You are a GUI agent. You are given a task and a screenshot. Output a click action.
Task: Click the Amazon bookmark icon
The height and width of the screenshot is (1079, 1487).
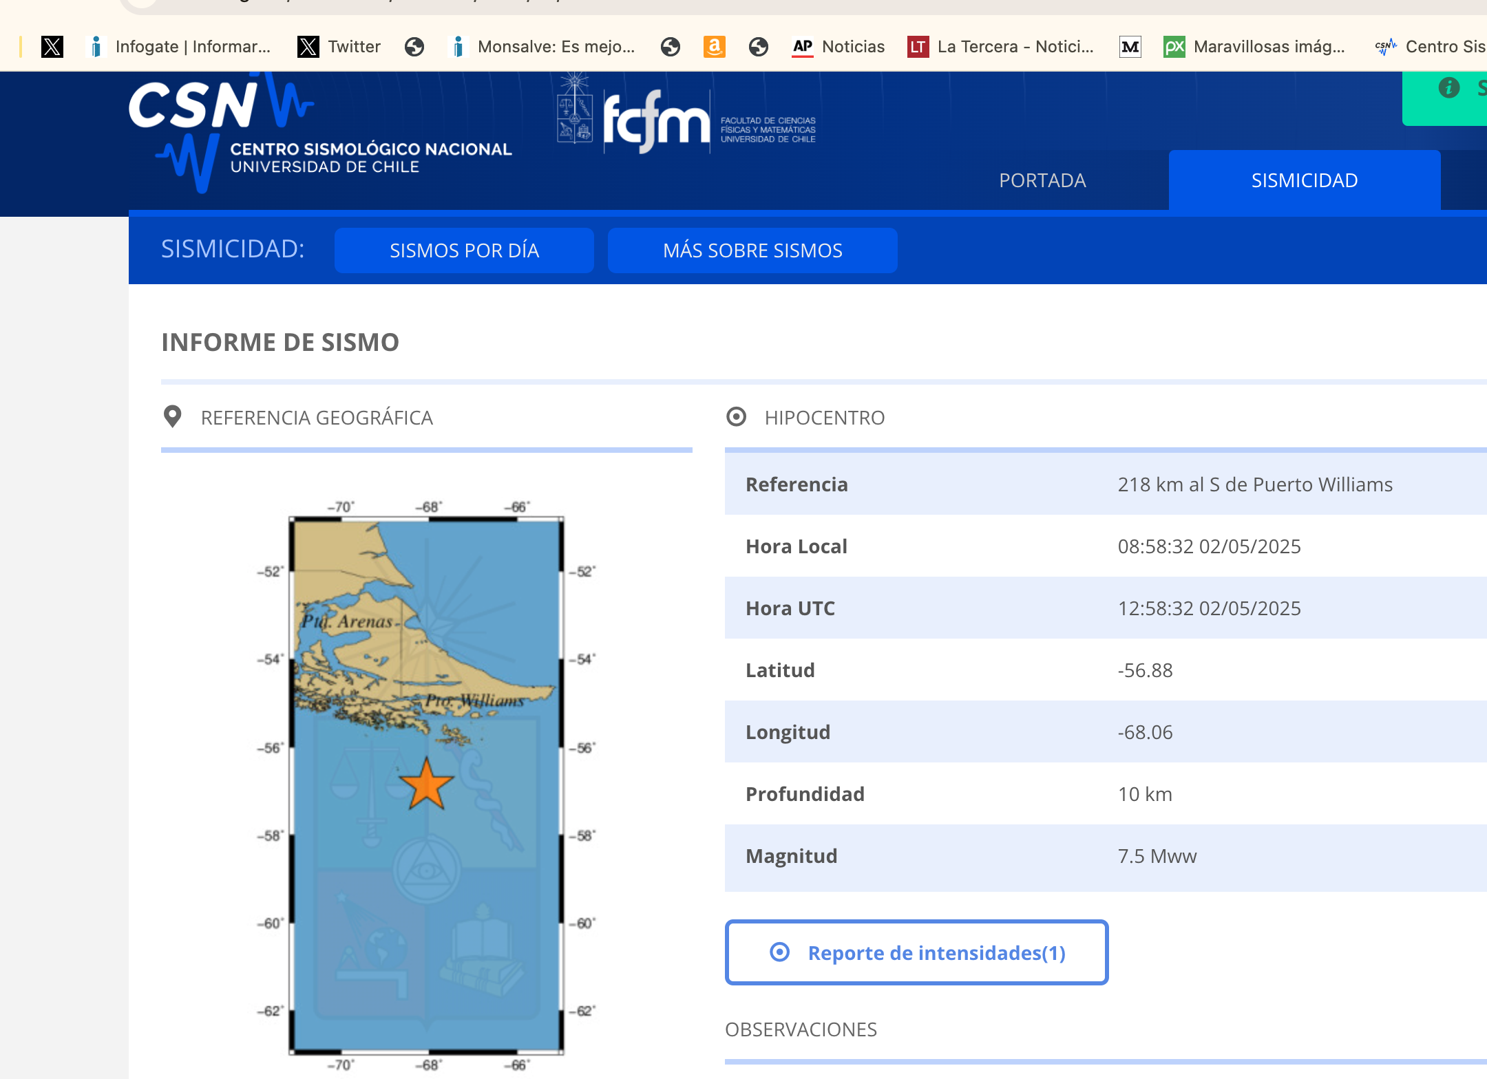tap(714, 47)
